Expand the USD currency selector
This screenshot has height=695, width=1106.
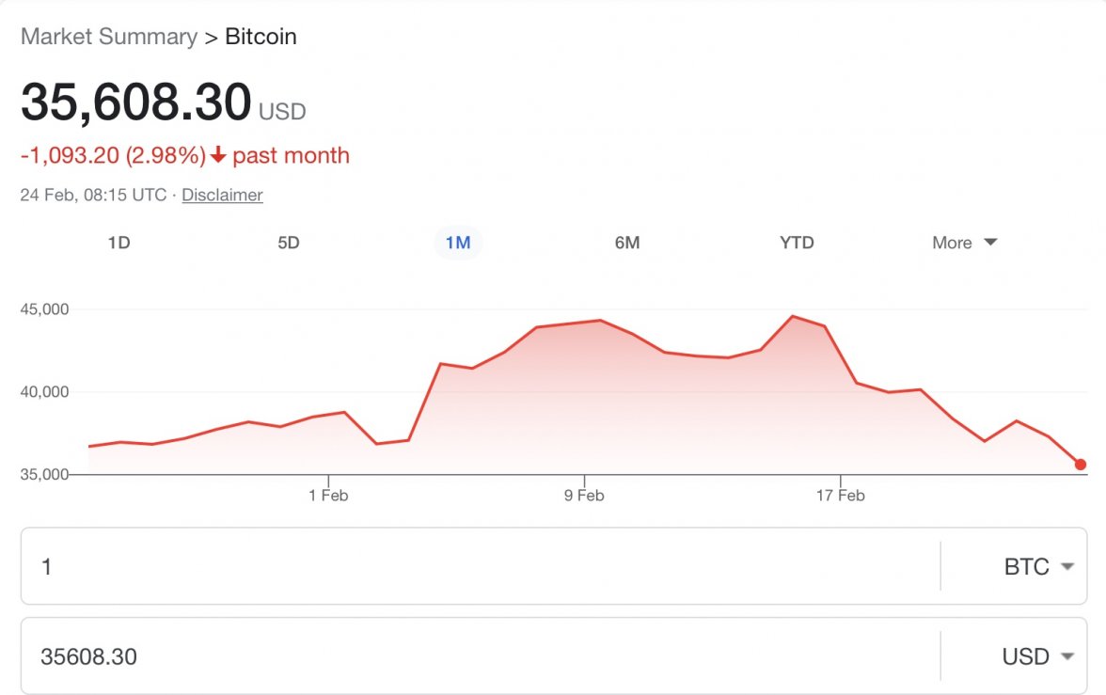[x=1037, y=656]
